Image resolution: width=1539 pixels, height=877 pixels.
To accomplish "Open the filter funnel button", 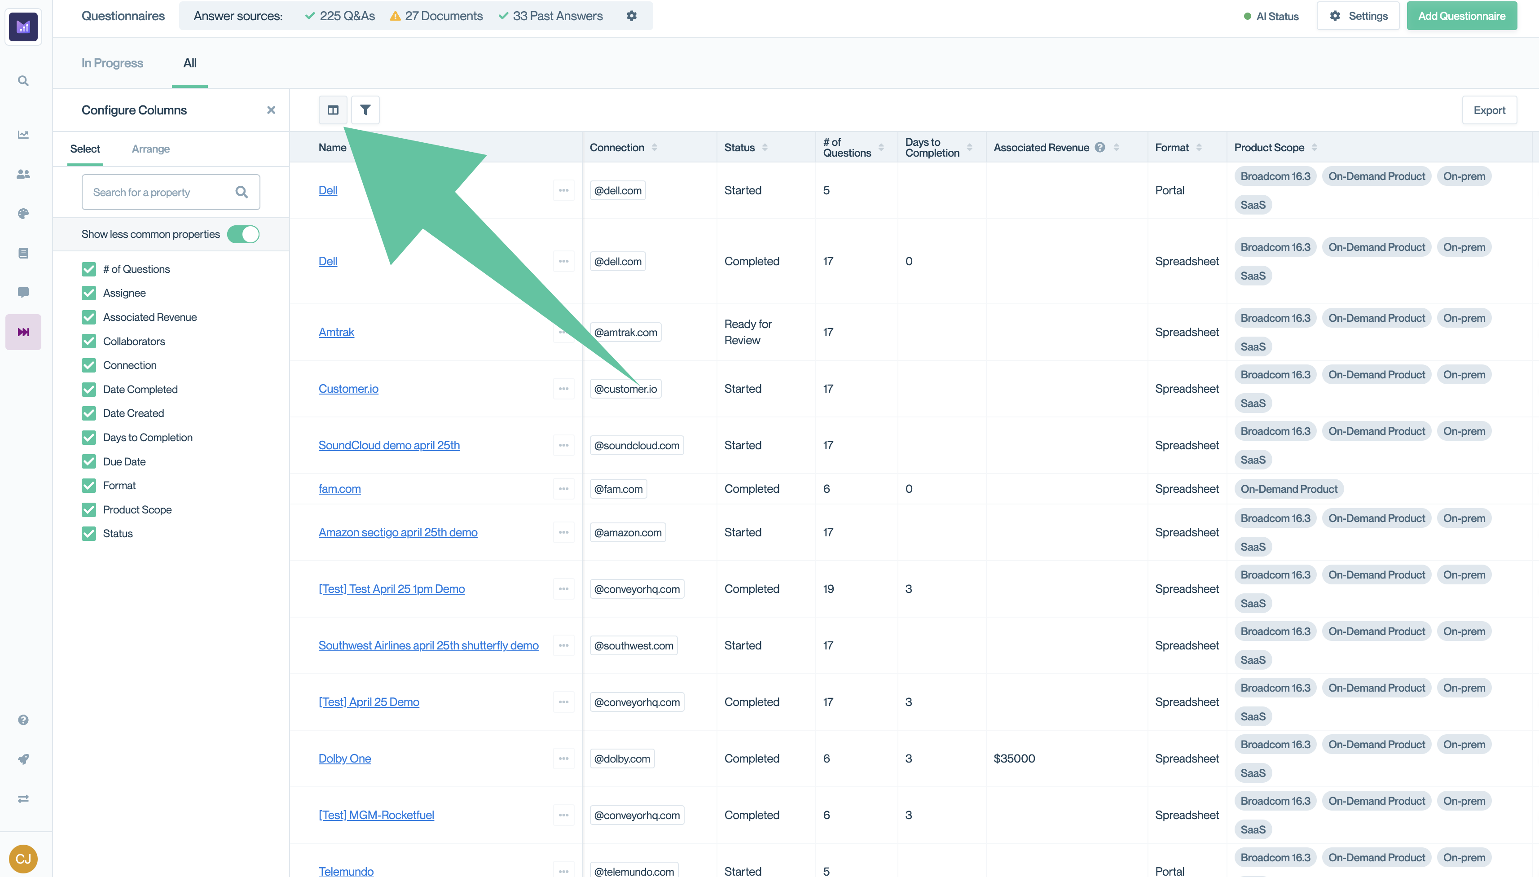I will pos(365,110).
